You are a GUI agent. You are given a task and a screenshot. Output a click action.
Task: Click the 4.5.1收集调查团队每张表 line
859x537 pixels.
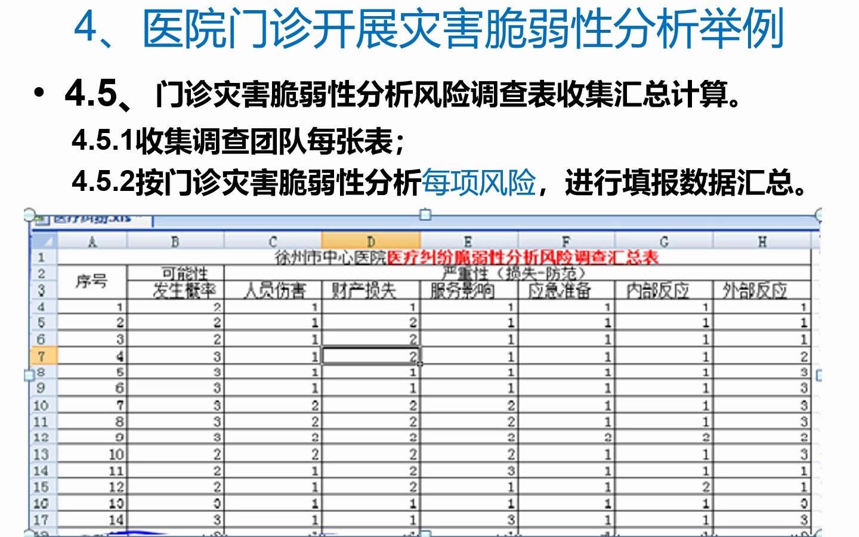tap(239, 141)
